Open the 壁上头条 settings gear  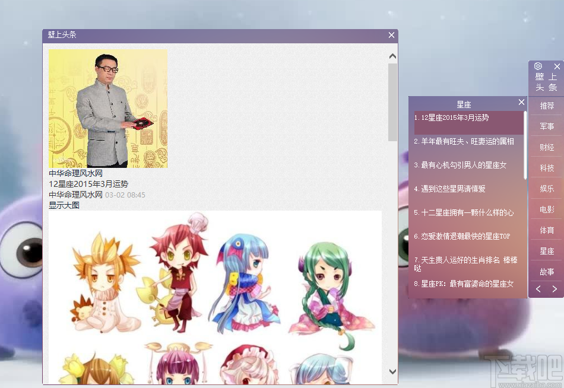click(x=538, y=66)
